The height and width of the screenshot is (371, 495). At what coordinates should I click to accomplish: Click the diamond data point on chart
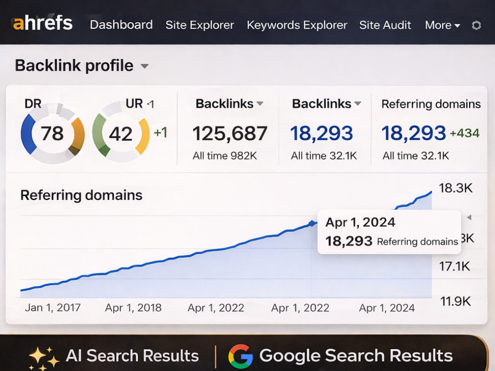click(312, 224)
